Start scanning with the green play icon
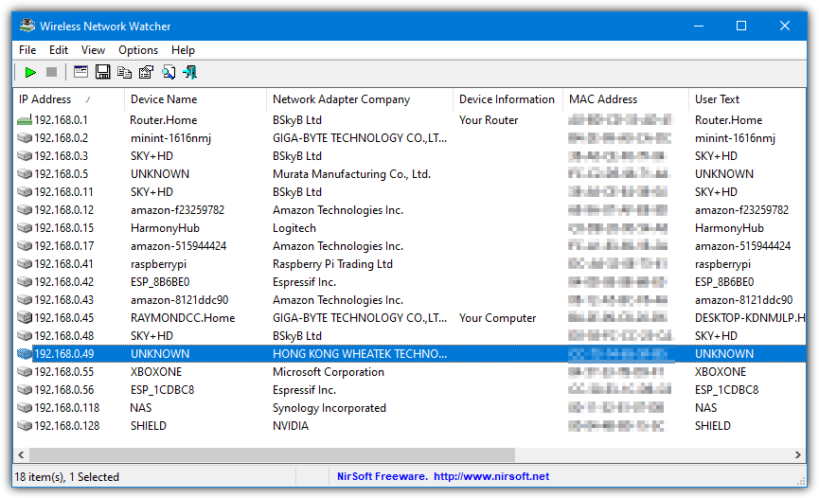This screenshot has width=819, height=498. 30,72
